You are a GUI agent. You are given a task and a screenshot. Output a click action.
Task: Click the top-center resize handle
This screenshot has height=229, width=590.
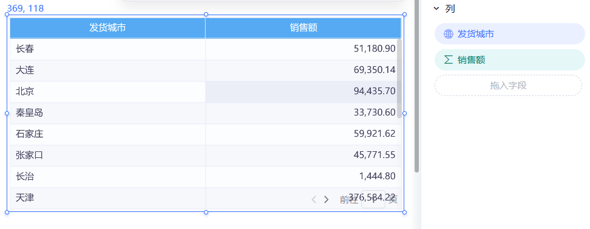click(206, 15)
